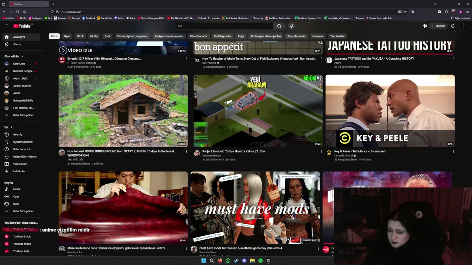Image resolution: width=472 pixels, height=265 pixels.
Task: Start voice search with the microphone
Action: coord(291,26)
